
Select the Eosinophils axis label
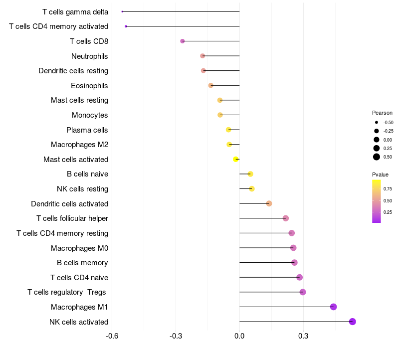pos(89,86)
